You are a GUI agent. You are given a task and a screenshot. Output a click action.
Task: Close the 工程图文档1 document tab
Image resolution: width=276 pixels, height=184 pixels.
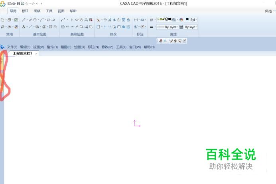click(x=36, y=54)
